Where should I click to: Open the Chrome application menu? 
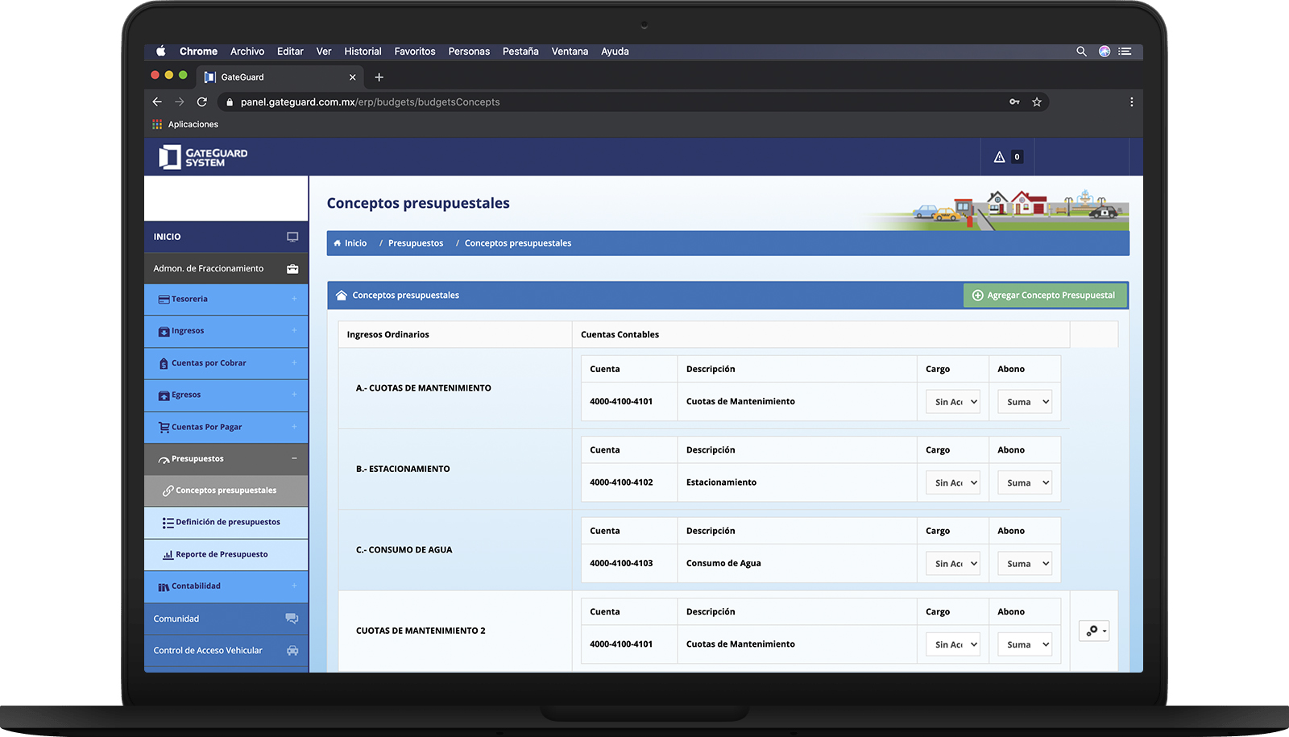(x=198, y=52)
